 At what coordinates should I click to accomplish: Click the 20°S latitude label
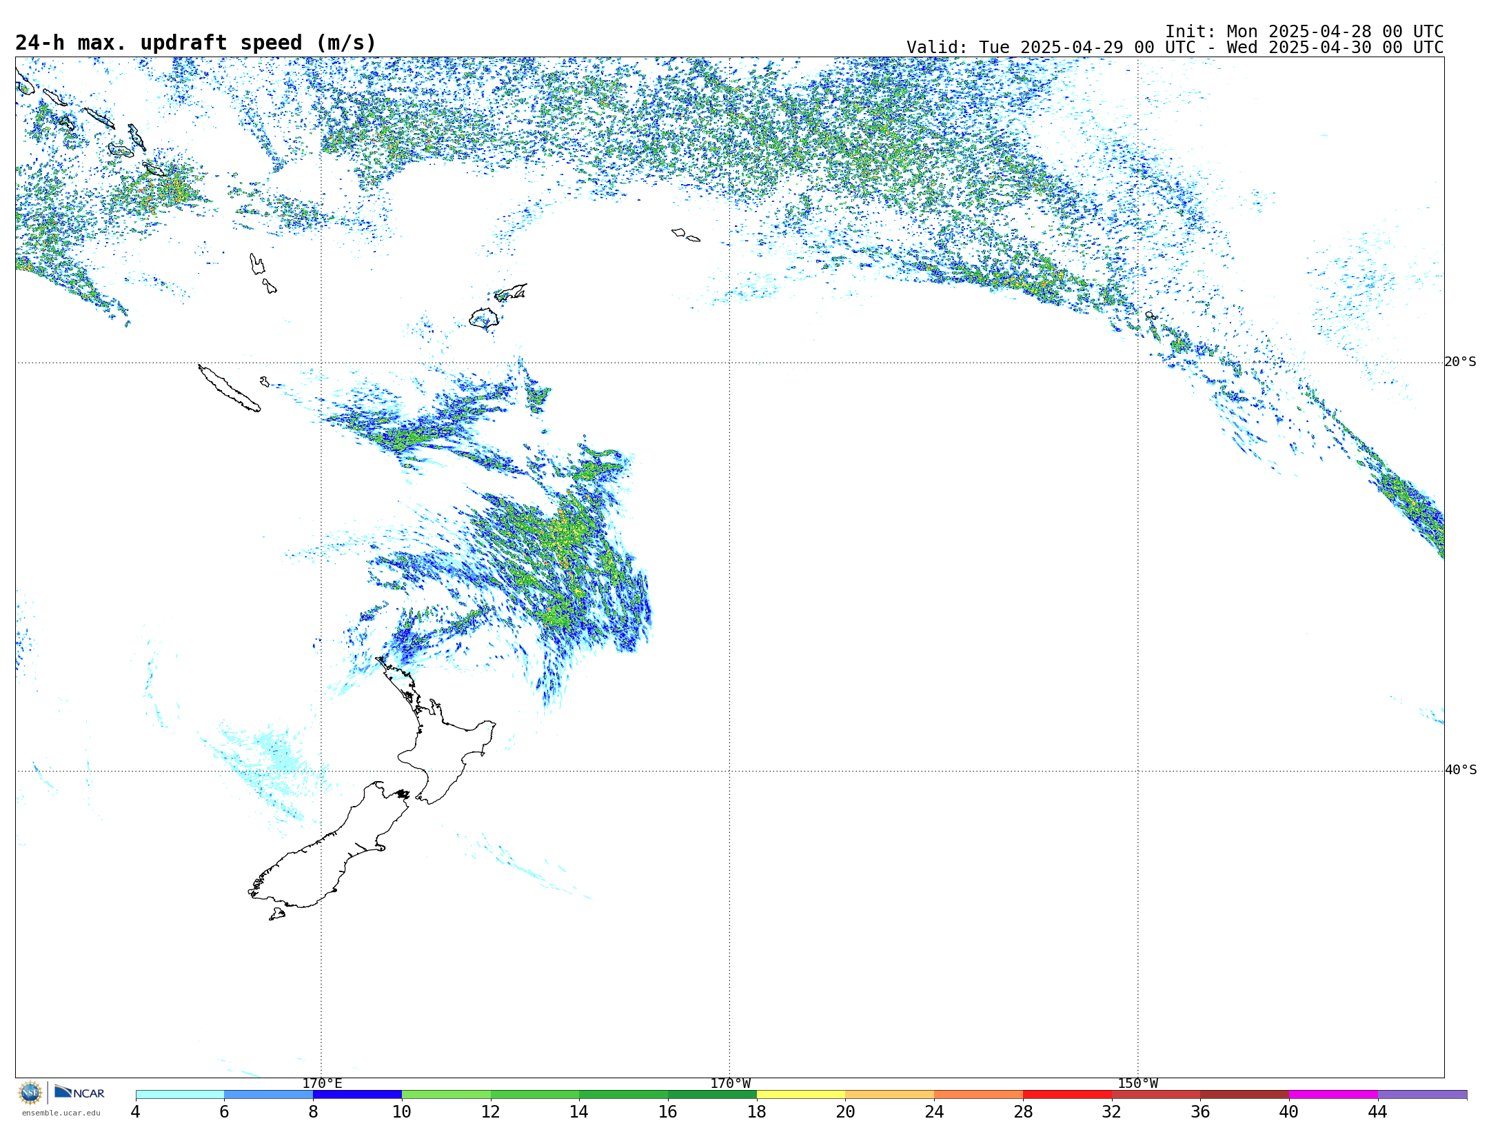[x=1460, y=362]
